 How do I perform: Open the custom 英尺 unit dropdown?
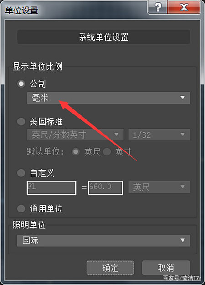coord(159,187)
